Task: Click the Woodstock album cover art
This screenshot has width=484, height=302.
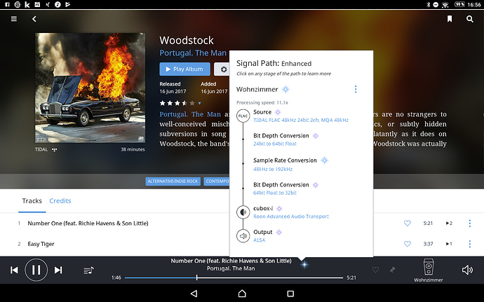Action: click(x=90, y=88)
